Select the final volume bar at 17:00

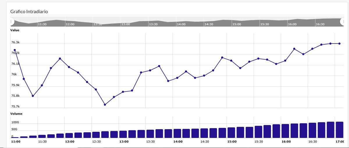click(339, 130)
